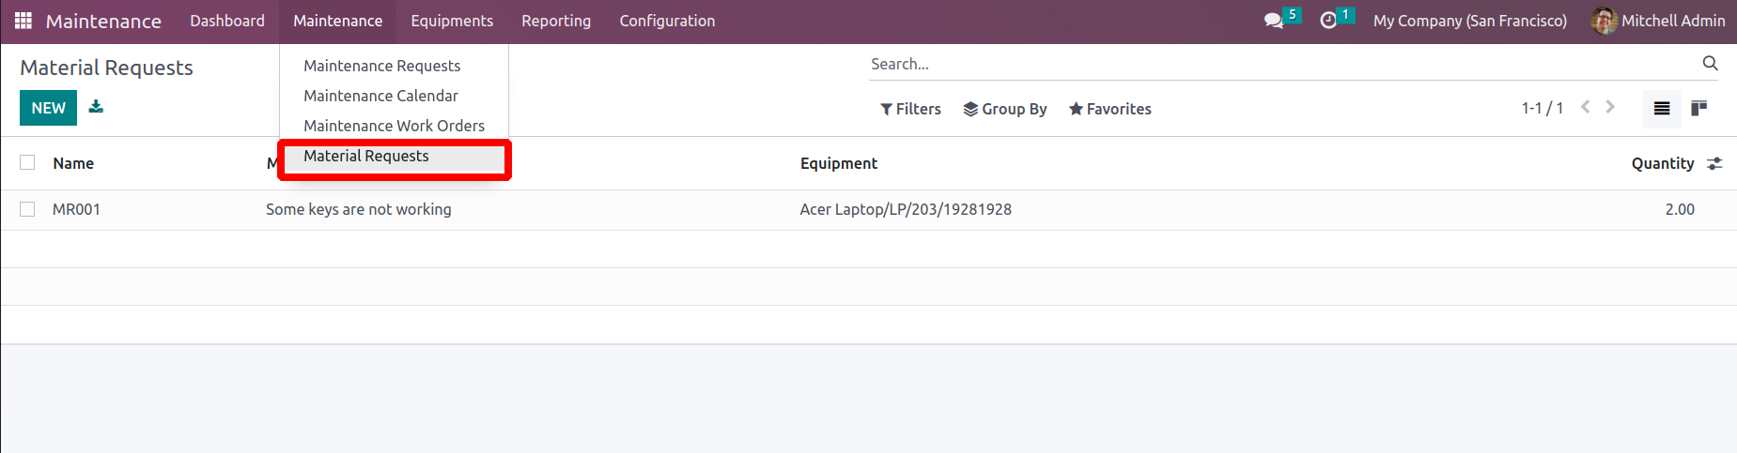Image resolution: width=1737 pixels, height=453 pixels.
Task: Open the Favorites dropdown
Action: coord(1109,109)
